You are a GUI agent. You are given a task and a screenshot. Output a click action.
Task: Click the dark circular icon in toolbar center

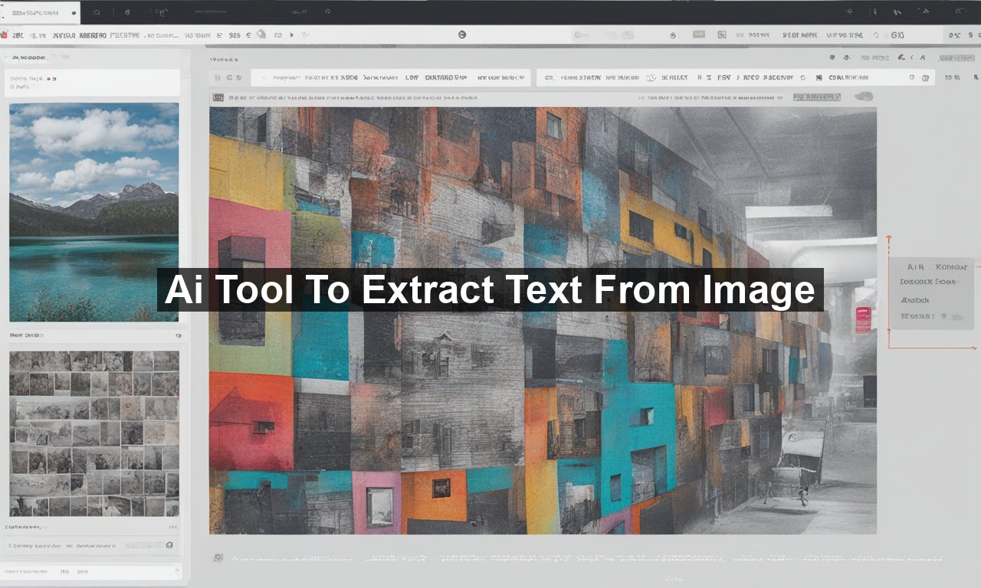coord(462,35)
